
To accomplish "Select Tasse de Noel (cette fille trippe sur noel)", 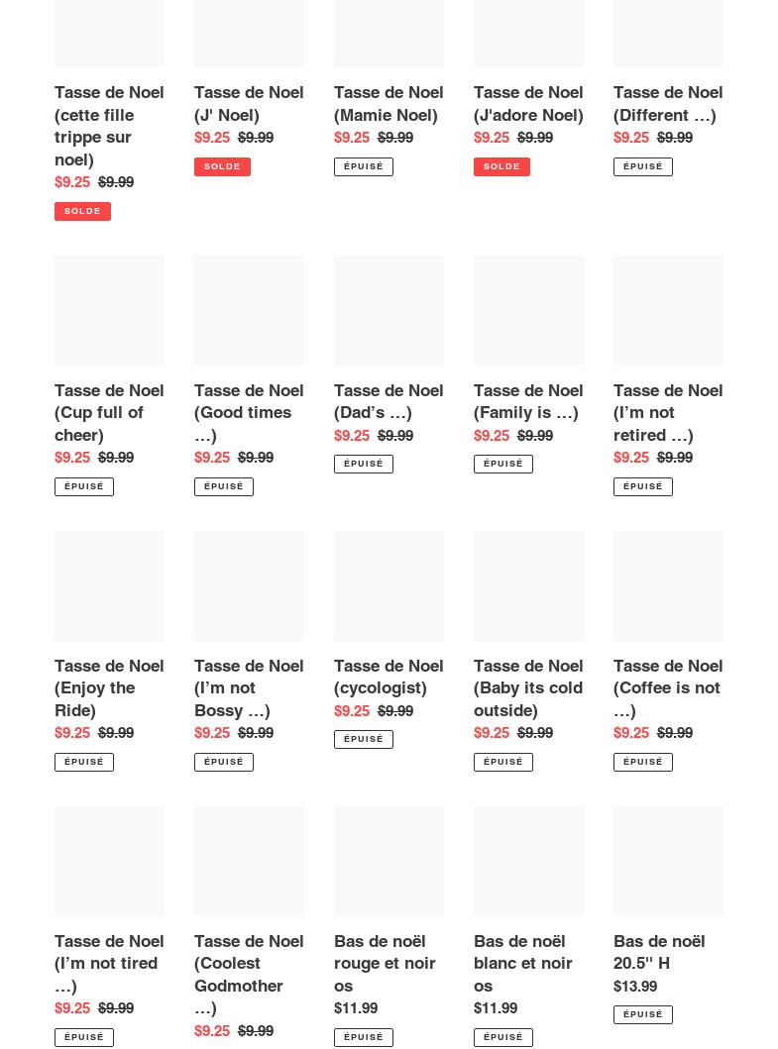I will pos(109,126).
